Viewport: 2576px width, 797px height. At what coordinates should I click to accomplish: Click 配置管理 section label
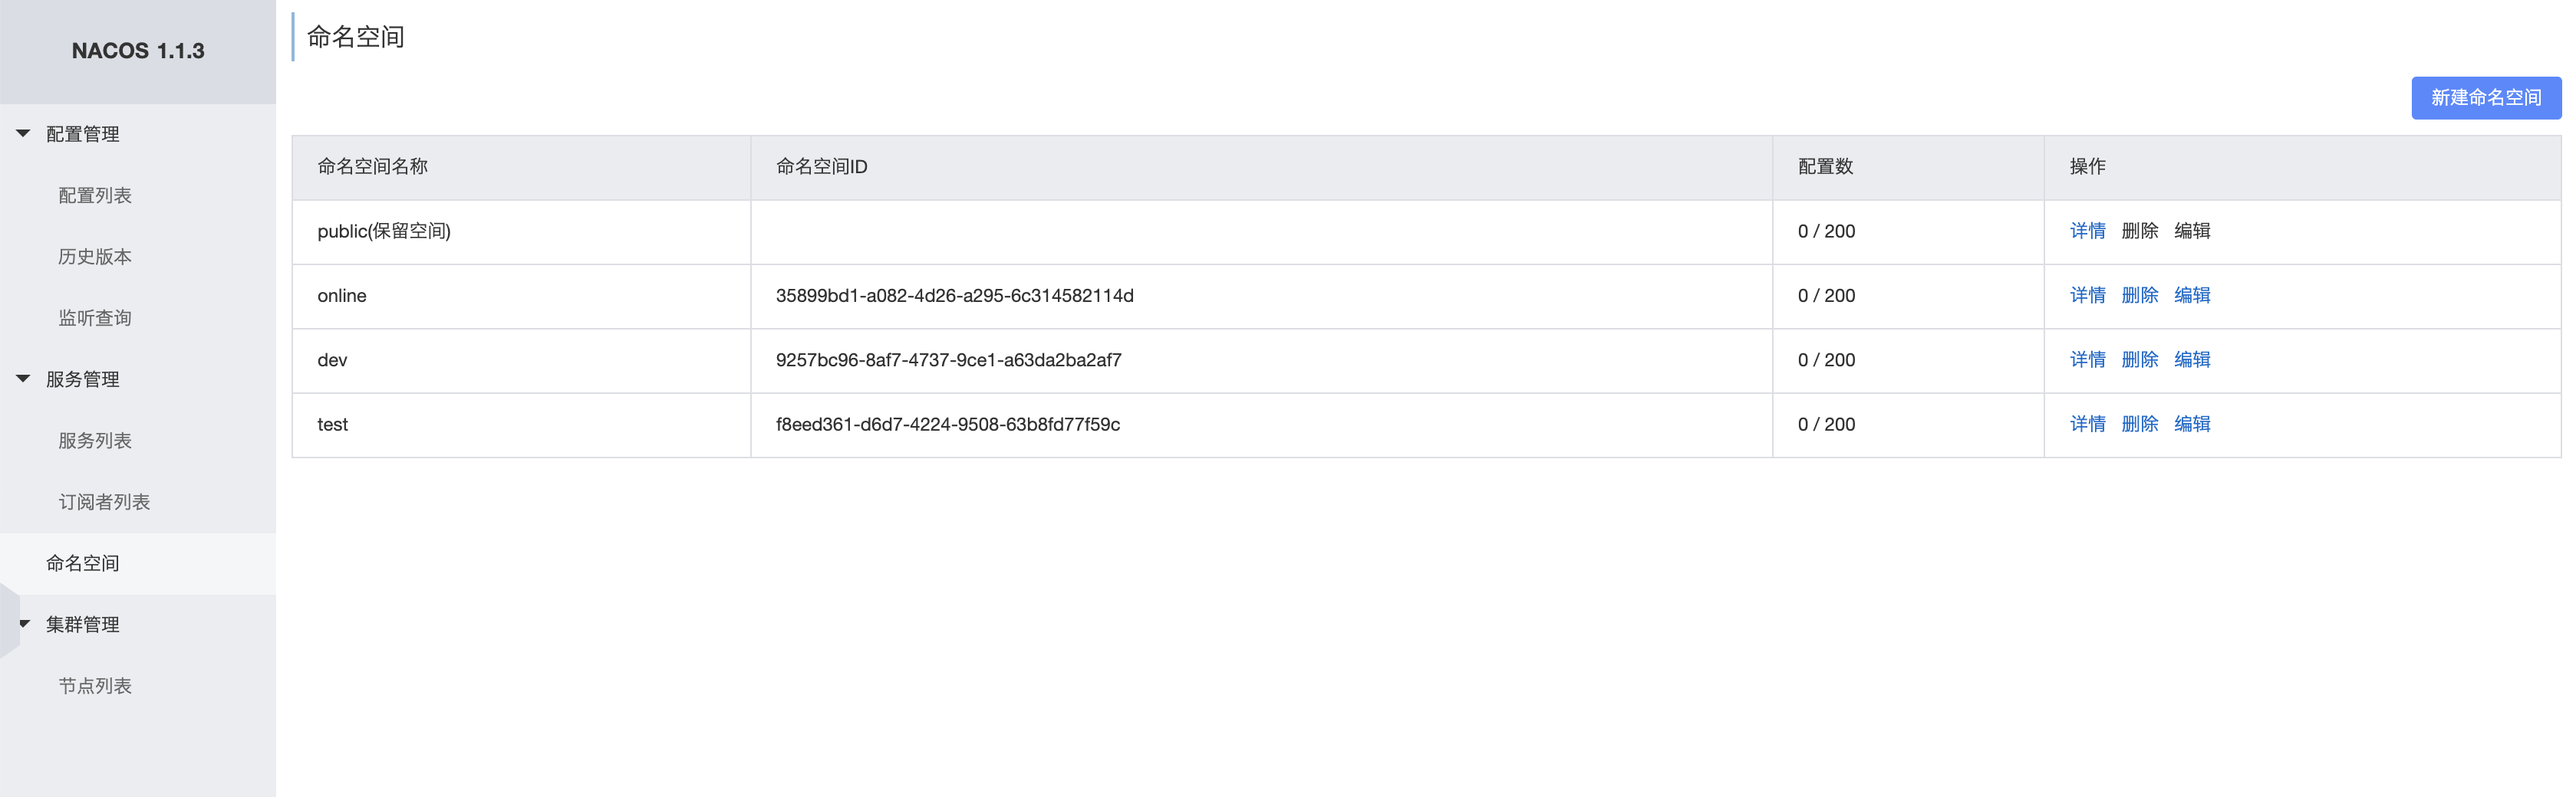click(83, 134)
